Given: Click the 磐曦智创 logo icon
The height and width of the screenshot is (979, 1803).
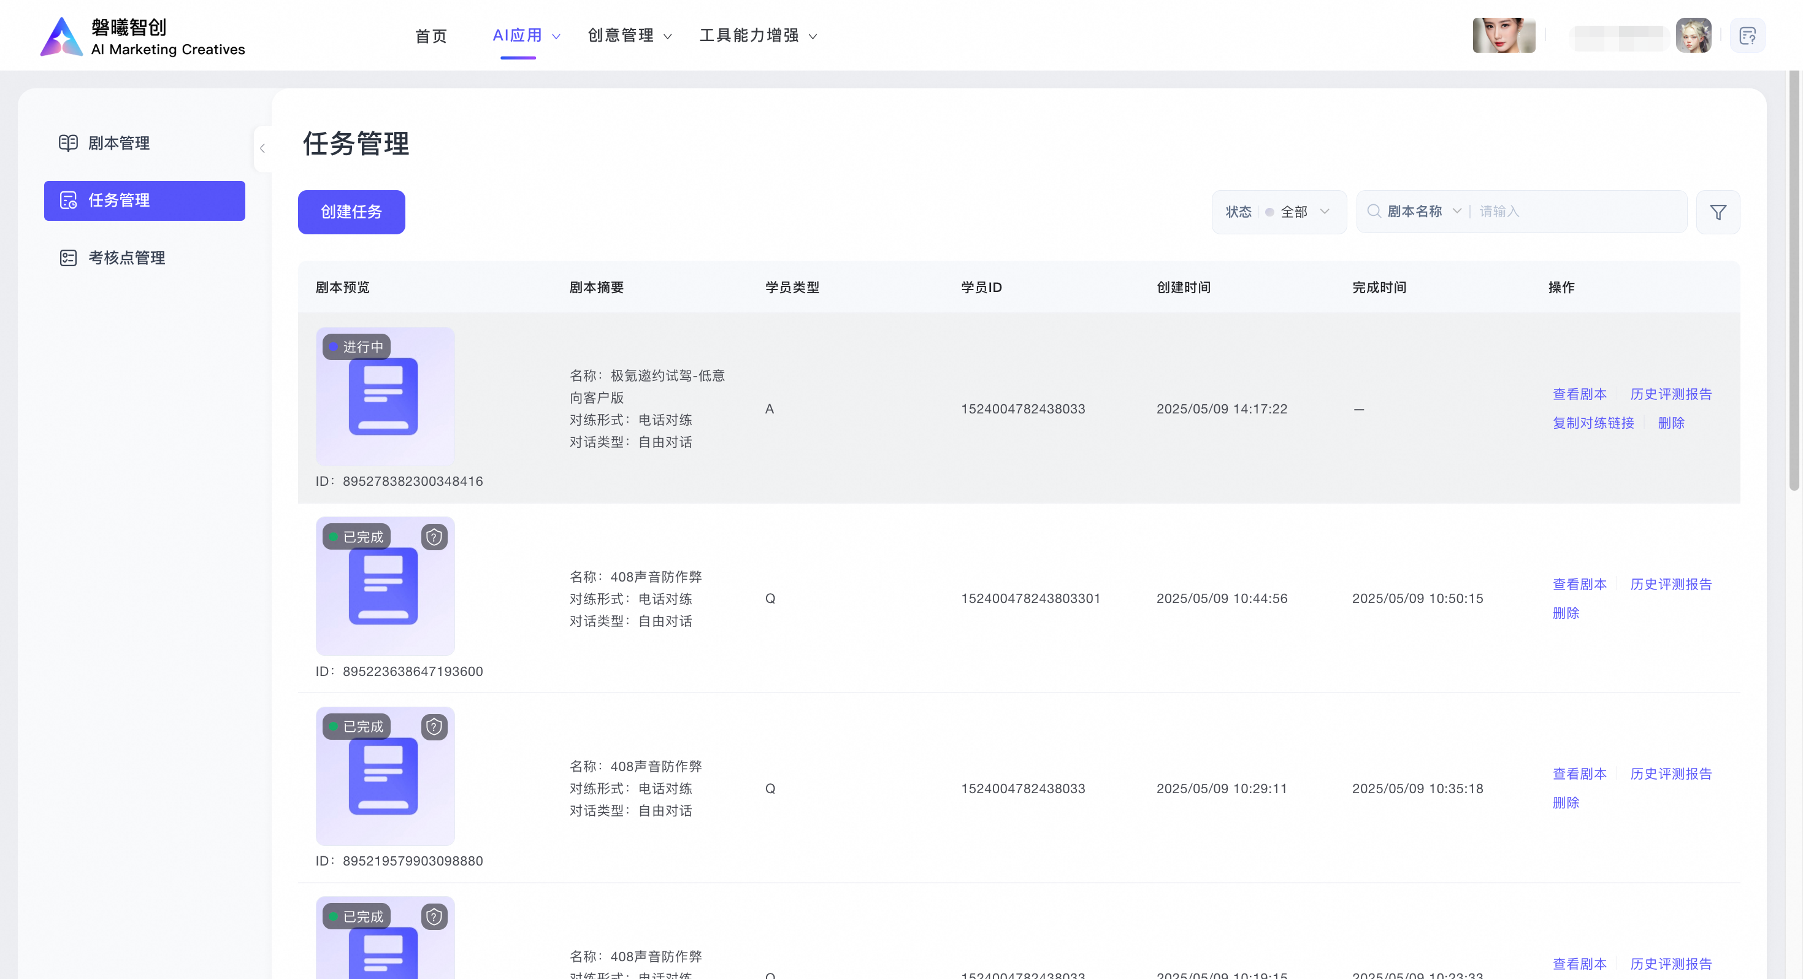Looking at the screenshot, I should 61,36.
